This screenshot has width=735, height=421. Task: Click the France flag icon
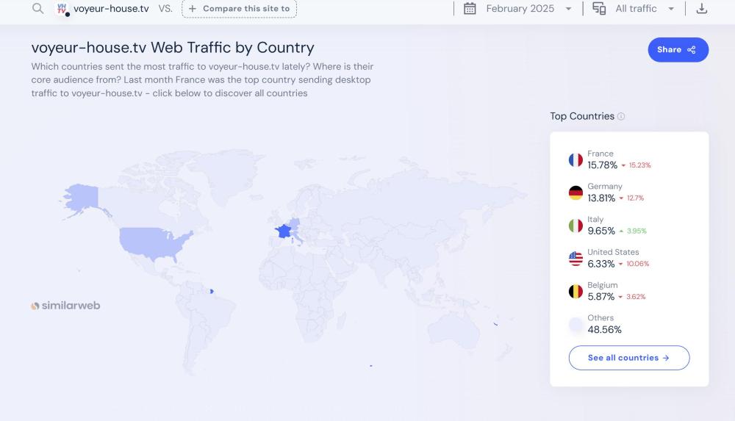click(576, 160)
